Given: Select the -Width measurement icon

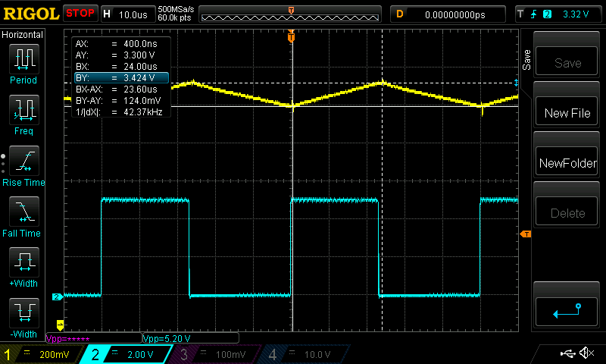Looking at the screenshot, I should pyautogui.click(x=23, y=313).
